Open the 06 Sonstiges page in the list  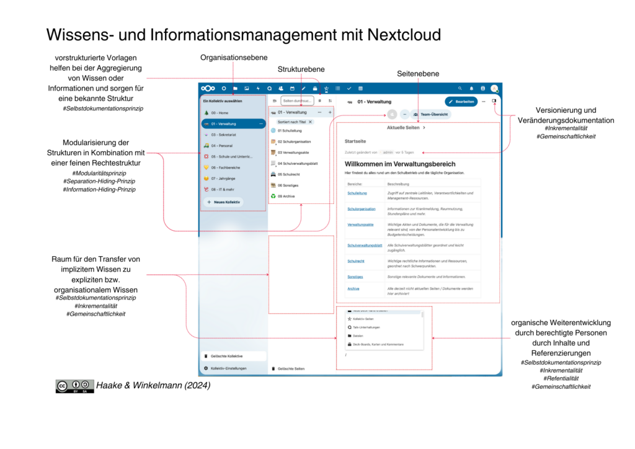click(301, 185)
